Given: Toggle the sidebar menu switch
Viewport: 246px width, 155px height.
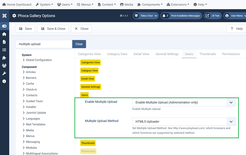Looking at the screenshot, I should click(x=4, y=26).
